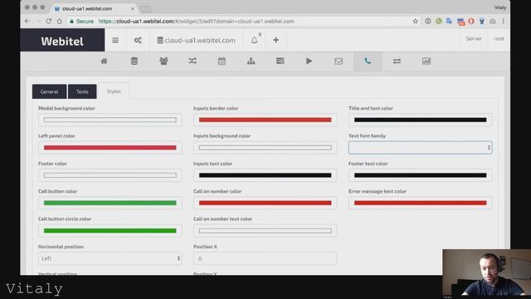The image size is (531, 299).
Task: Pick the Left panel color swatch
Action: pos(110,148)
